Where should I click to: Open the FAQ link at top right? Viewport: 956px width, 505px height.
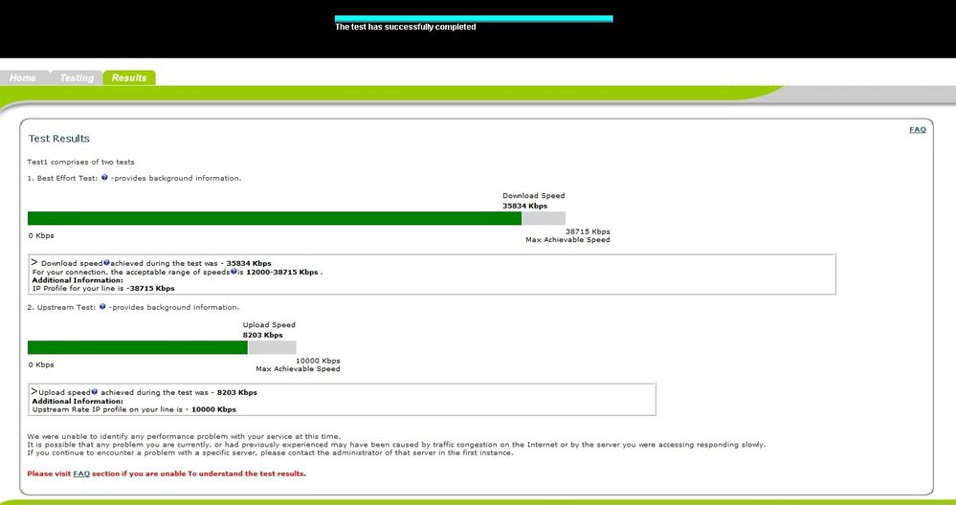pyautogui.click(x=917, y=129)
